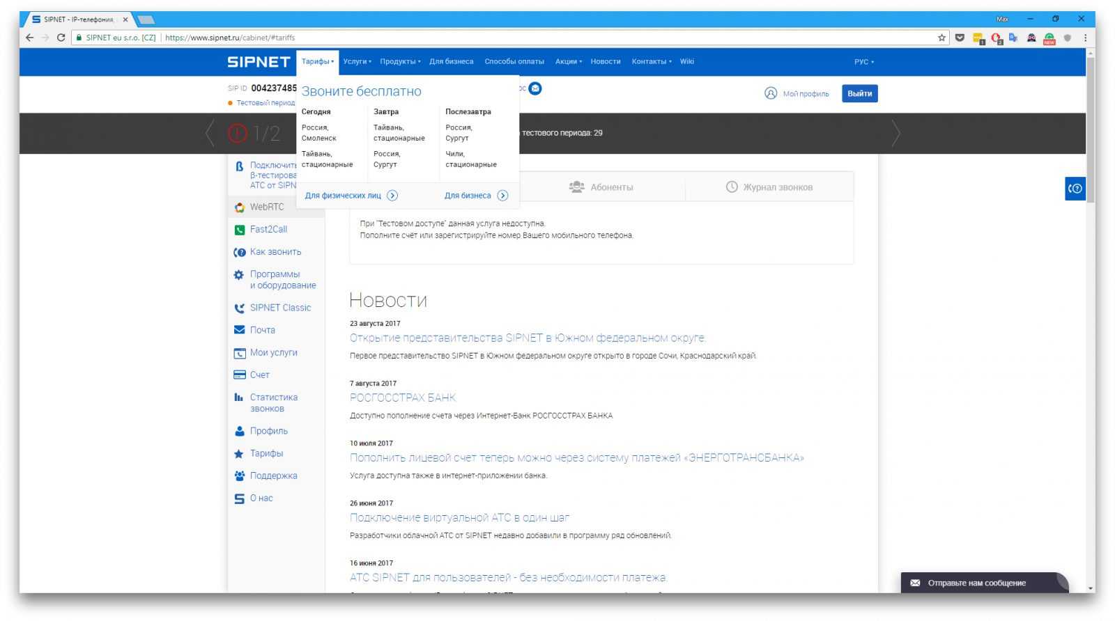Open the WebRTC sidebar item icon
This screenshot has width=1115, height=621.
coord(239,207)
